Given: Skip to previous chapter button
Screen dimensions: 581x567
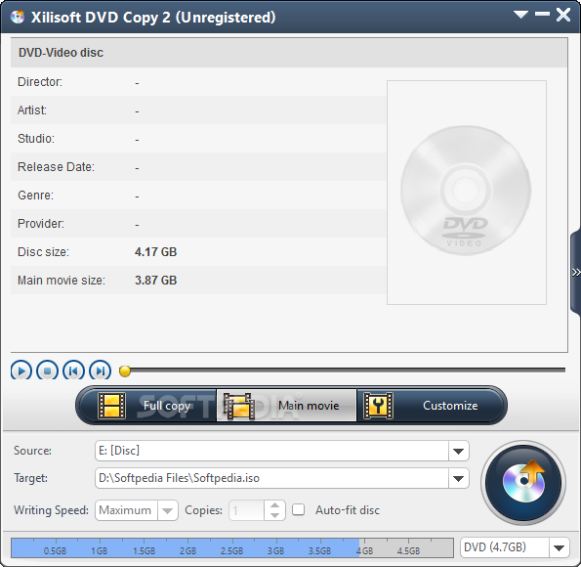Looking at the screenshot, I should pyautogui.click(x=74, y=371).
